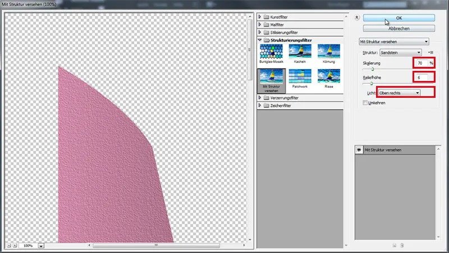
Task: Click the Strukturierungsfilter folder label
Action: 291,40
